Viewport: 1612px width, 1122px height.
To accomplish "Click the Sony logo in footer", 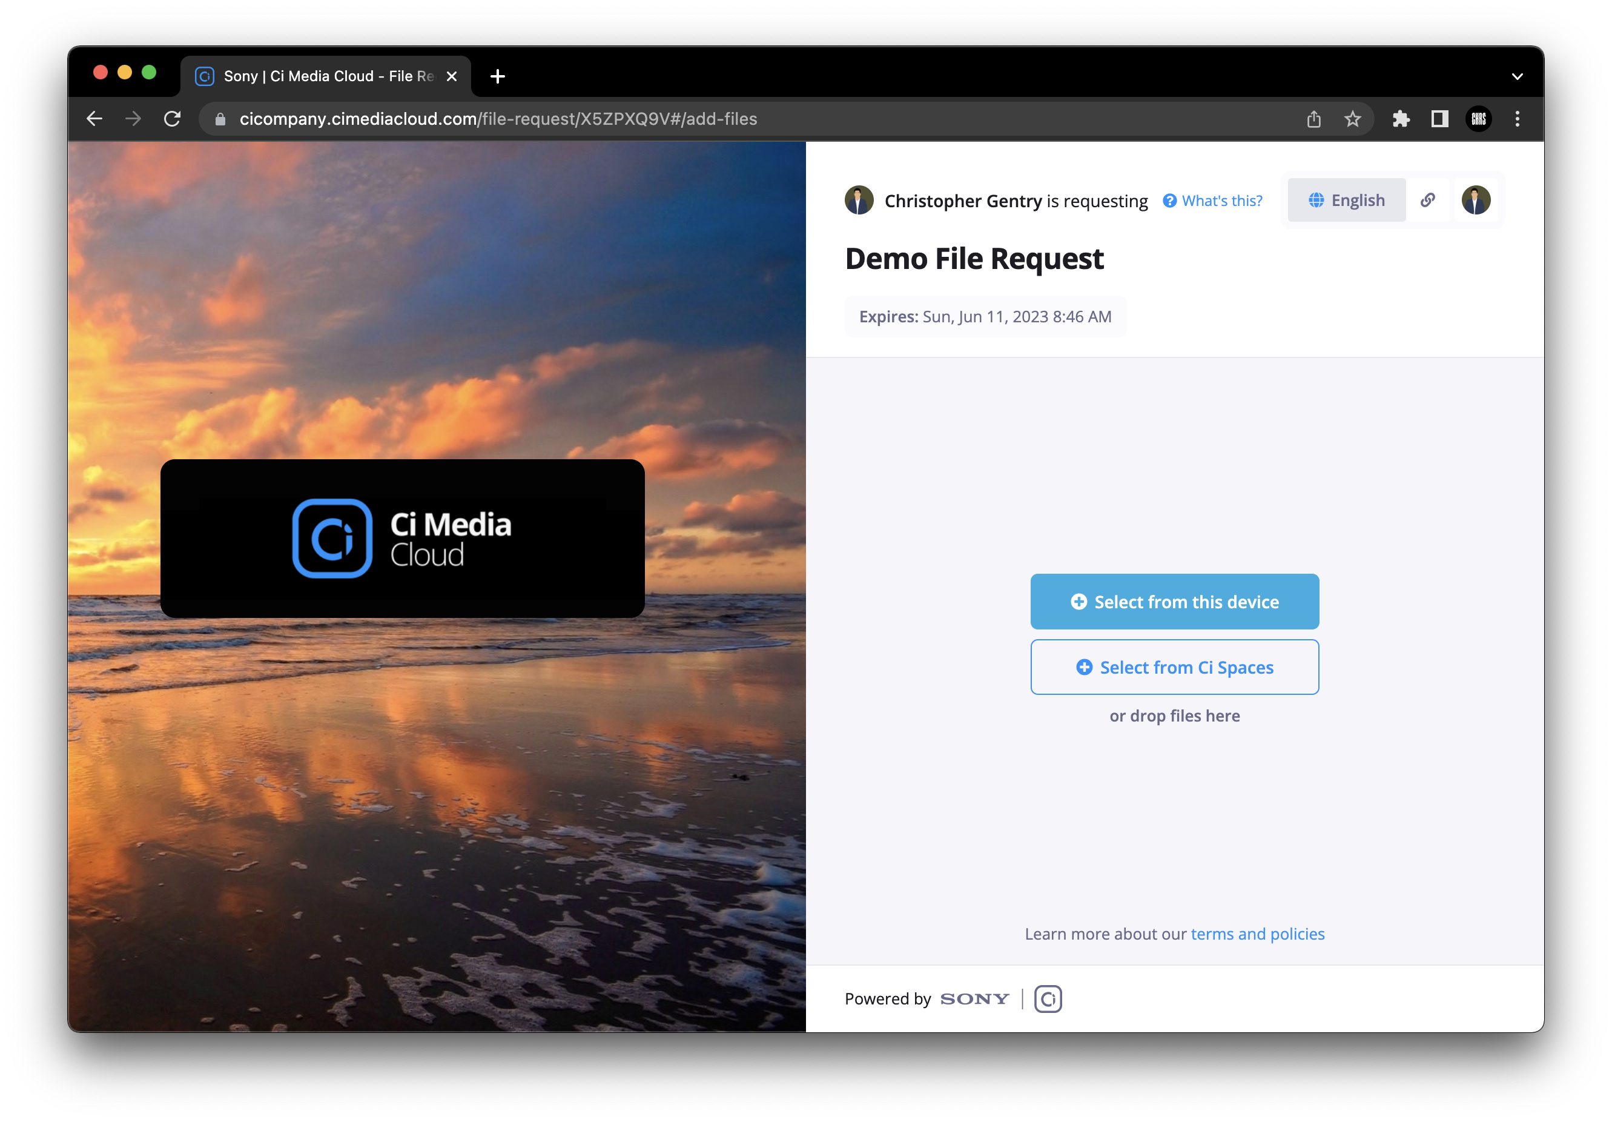I will pos(974,999).
